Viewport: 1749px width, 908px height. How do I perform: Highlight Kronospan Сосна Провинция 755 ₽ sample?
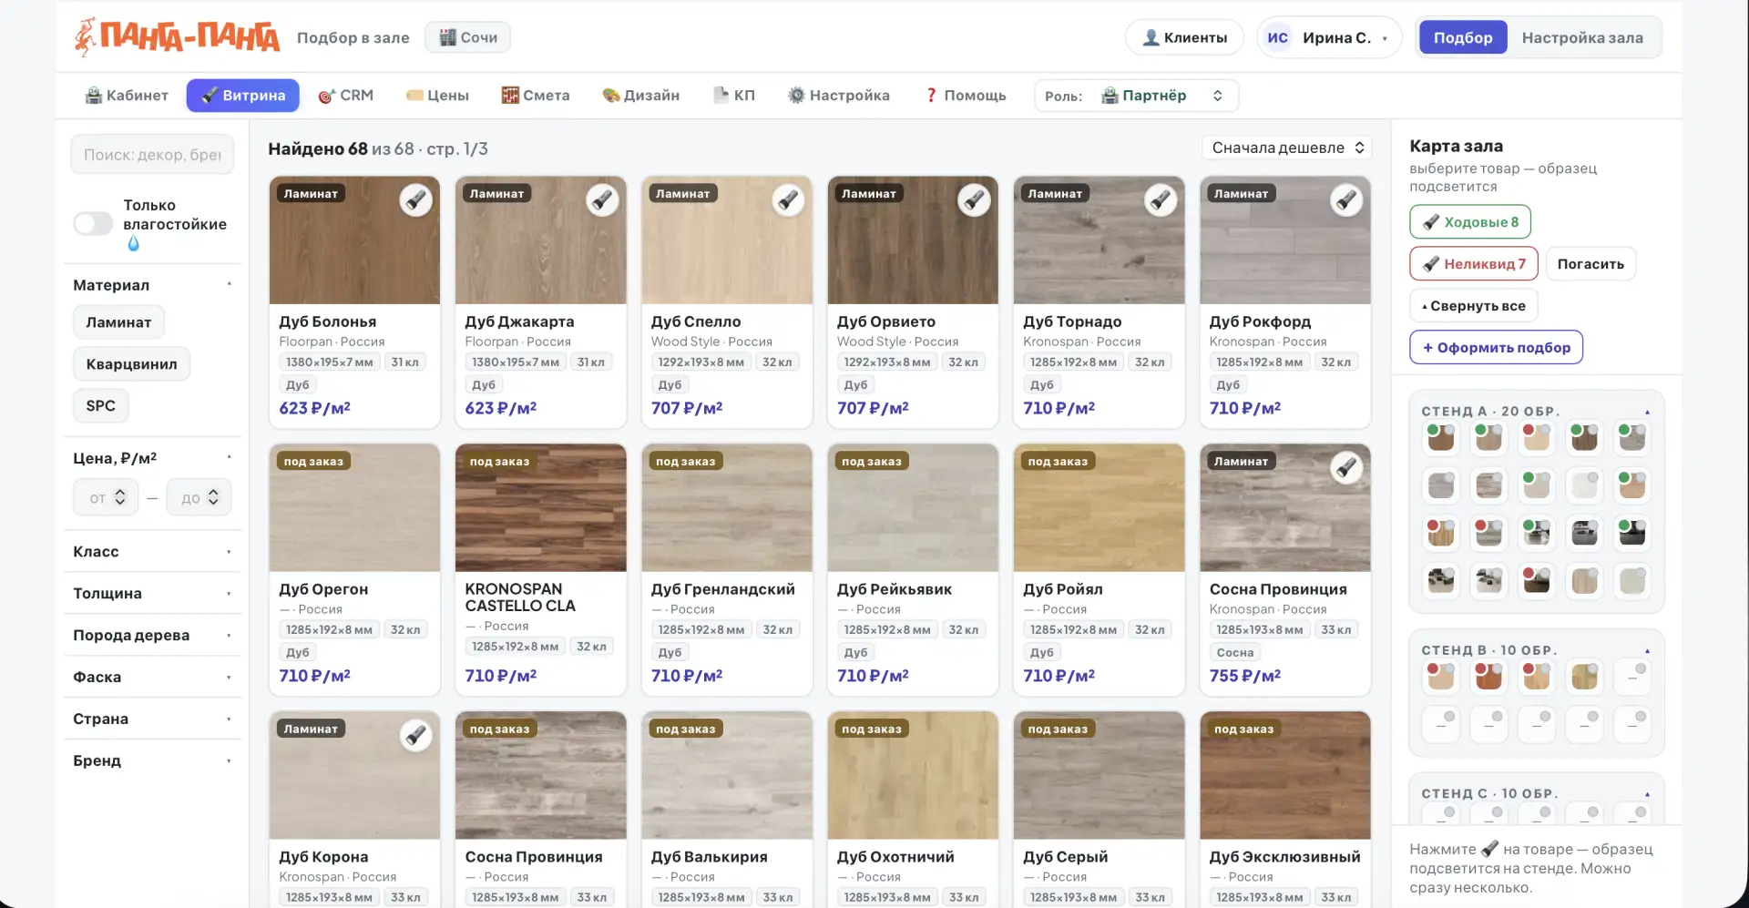(x=1346, y=467)
